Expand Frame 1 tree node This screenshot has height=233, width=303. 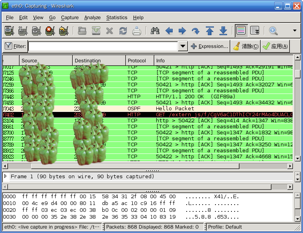pos(6,176)
